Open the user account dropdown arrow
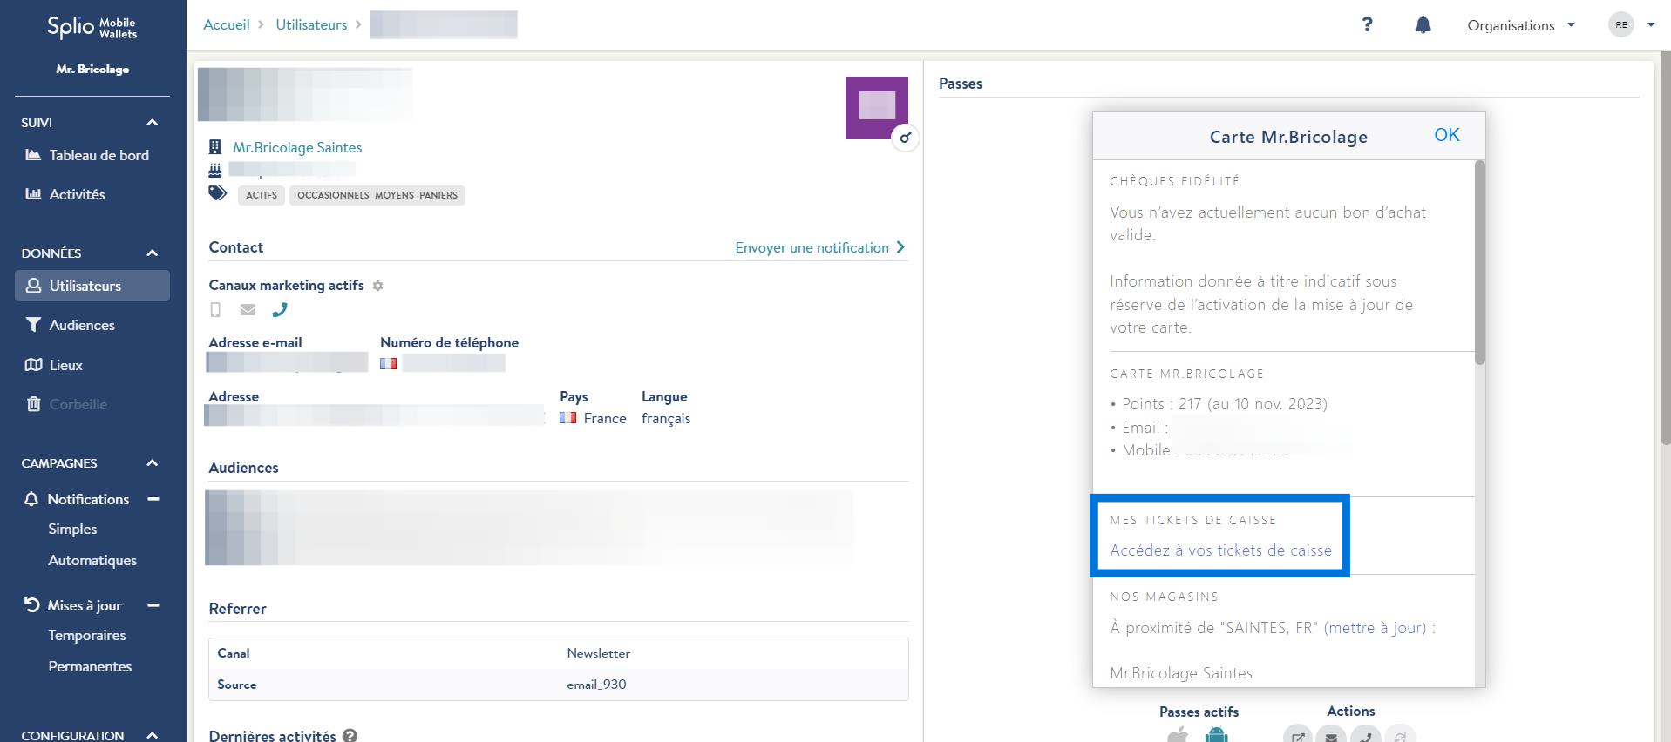Screen dimensions: 1671x742 (1650, 25)
